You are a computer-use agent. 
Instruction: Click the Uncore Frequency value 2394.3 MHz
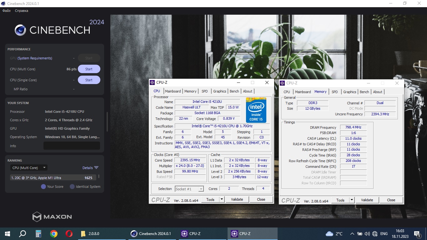(x=380, y=114)
